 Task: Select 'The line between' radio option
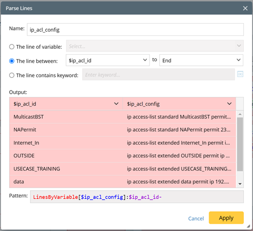[12, 61]
